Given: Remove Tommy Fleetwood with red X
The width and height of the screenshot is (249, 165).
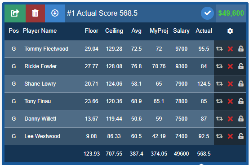Looking at the screenshot, I should (230, 49).
